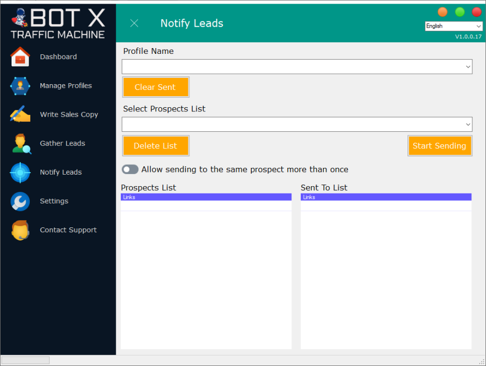The image size is (486, 366).
Task: Click the Gather Leads icon
Action: (21, 143)
